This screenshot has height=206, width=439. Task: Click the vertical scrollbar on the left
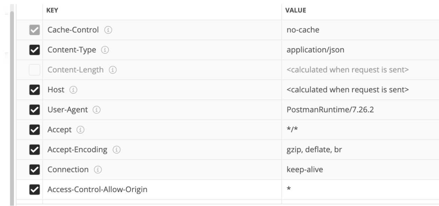pos(12,108)
